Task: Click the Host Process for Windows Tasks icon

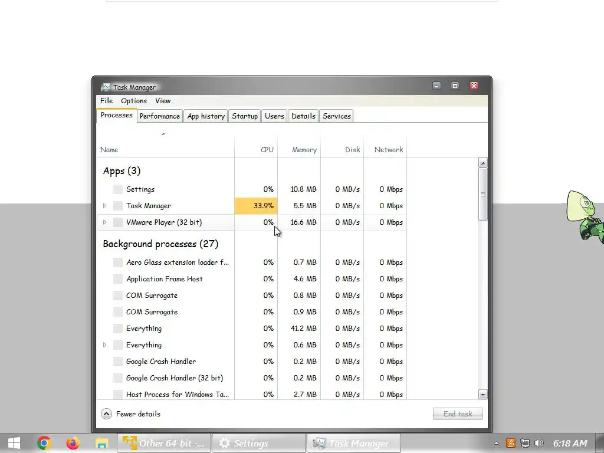Action: pos(118,395)
